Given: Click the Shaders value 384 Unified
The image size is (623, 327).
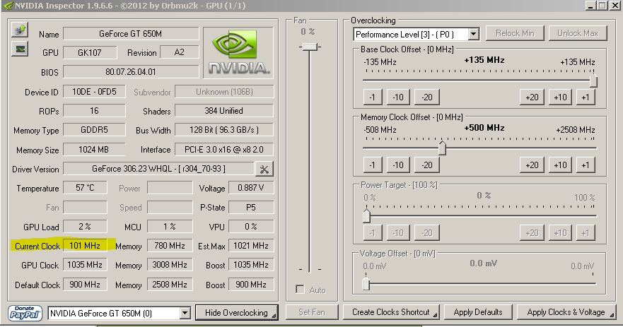Looking at the screenshot, I should [224, 111].
